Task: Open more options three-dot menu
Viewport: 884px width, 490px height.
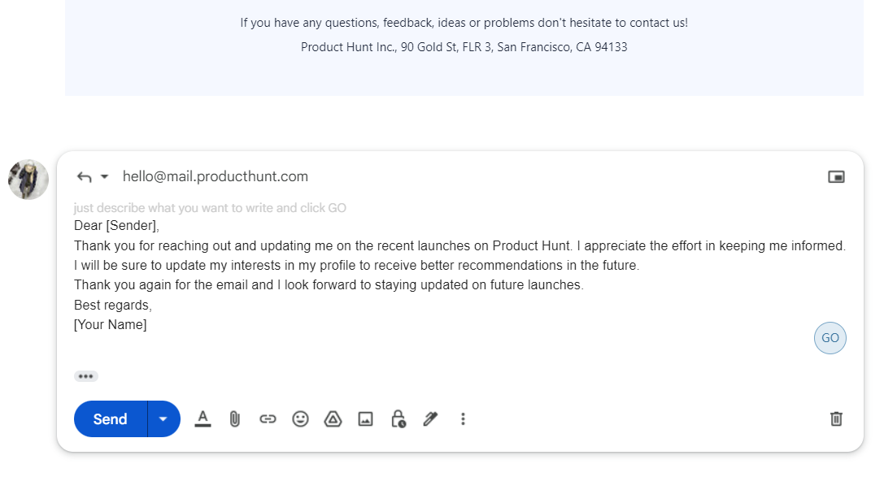Action: click(463, 419)
